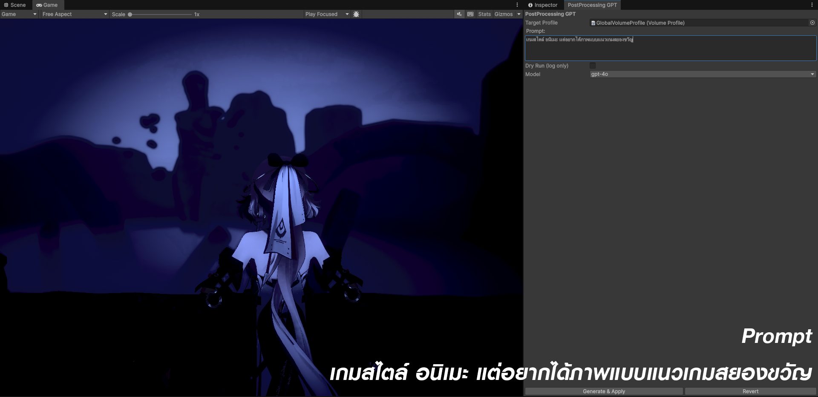The width and height of the screenshot is (818, 397).
Task: Toggle Stats overlay in Game view
Action: 484,14
